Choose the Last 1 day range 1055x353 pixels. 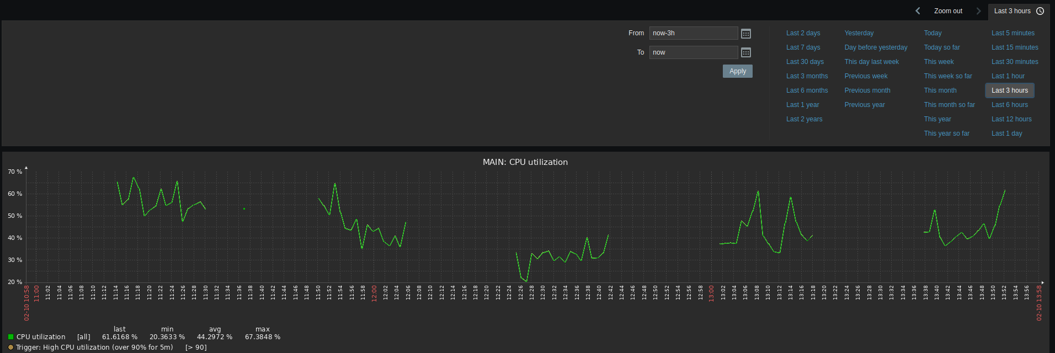1006,133
